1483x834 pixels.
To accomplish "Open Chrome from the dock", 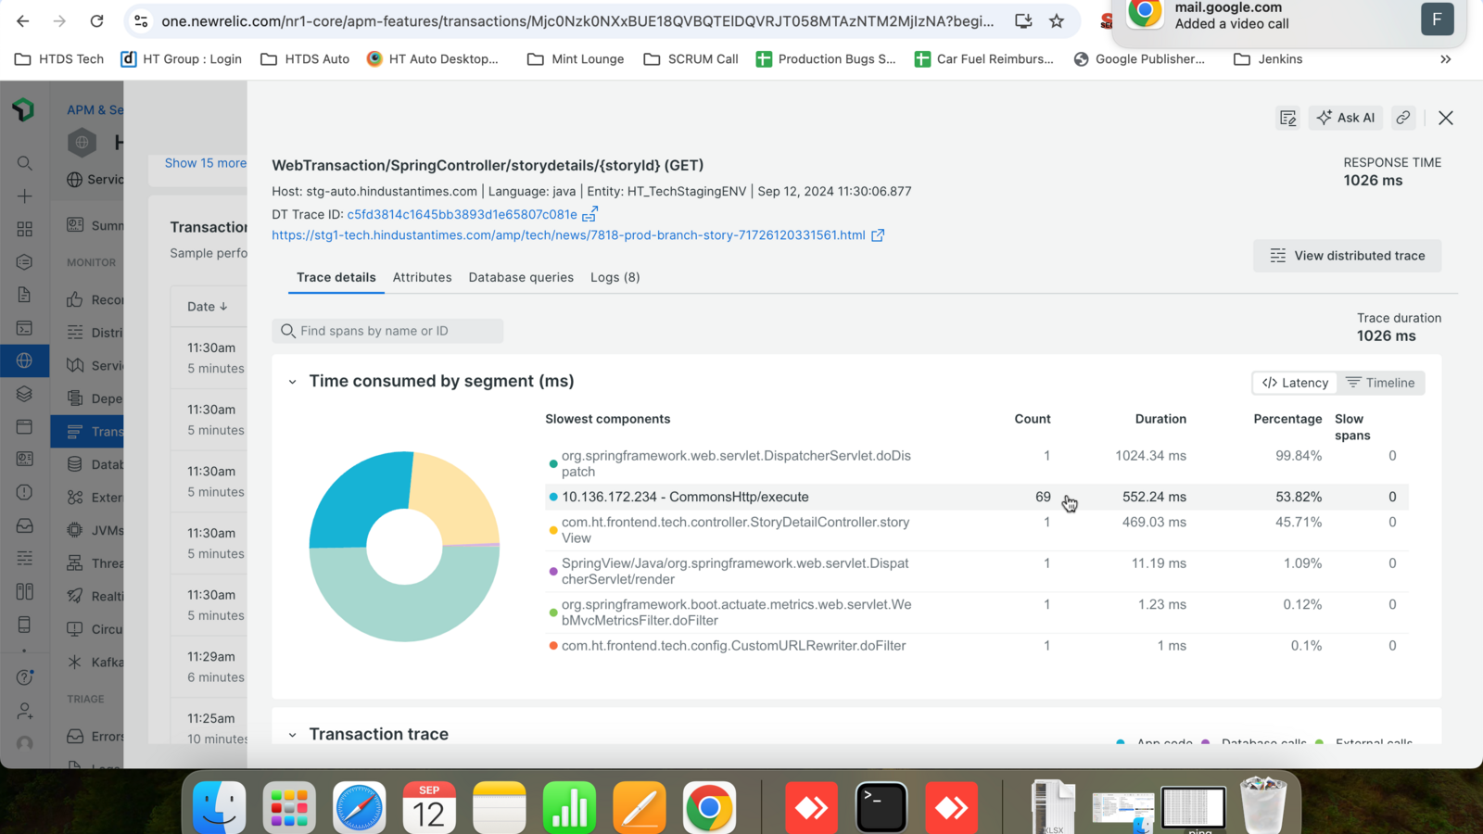I will 709,807.
